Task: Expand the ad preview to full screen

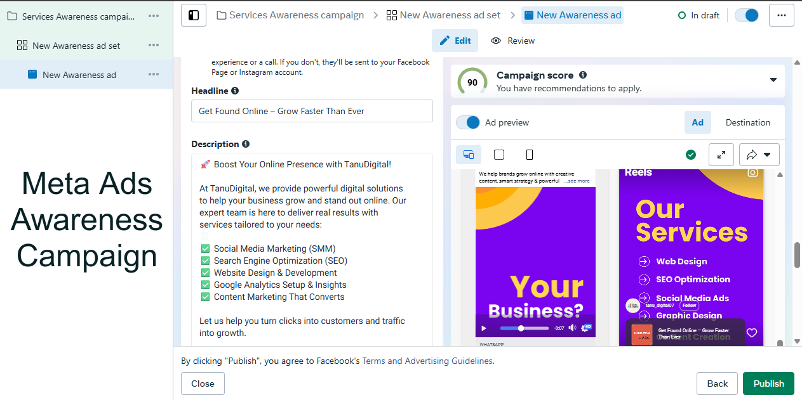Action: pyautogui.click(x=721, y=155)
